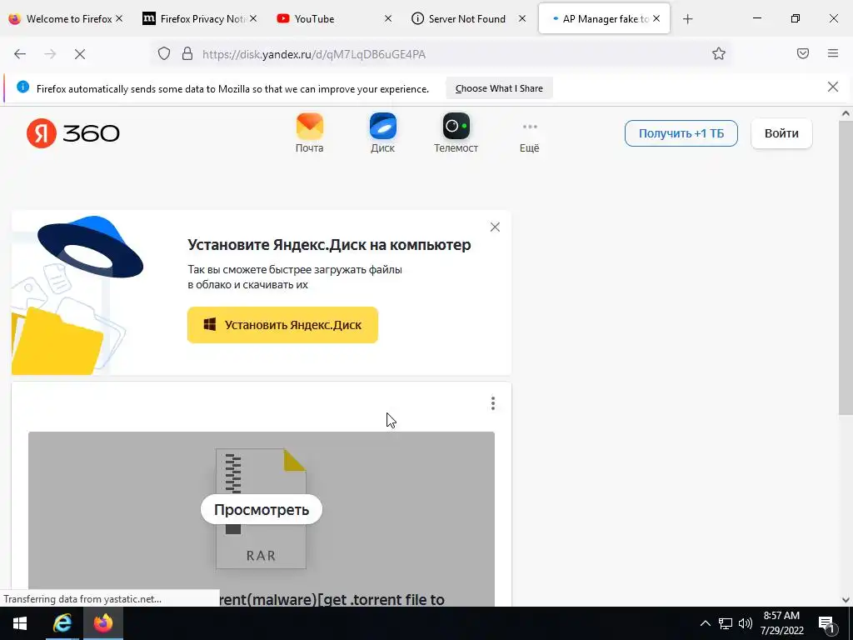Click the Просмотреть preview button
Viewport: 853px width, 640px height.
261,509
